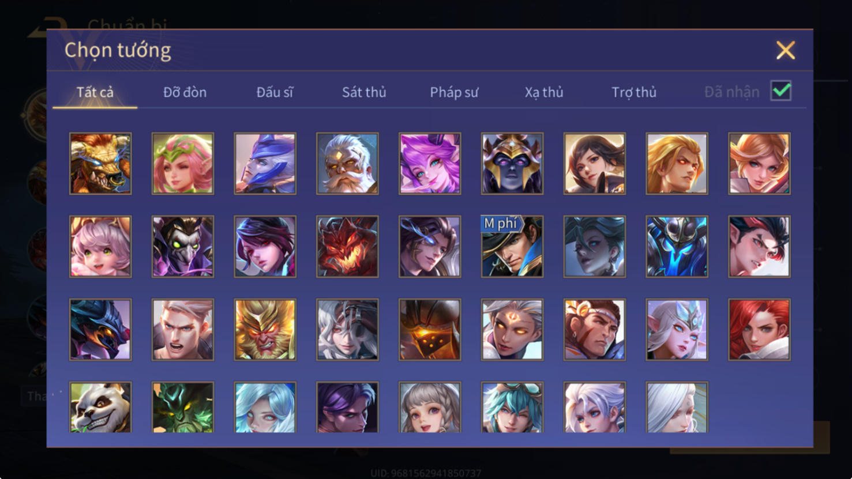Screen dimensions: 852x479
Task: Filter heroes by "Xạ thủ" tab
Action: point(544,92)
